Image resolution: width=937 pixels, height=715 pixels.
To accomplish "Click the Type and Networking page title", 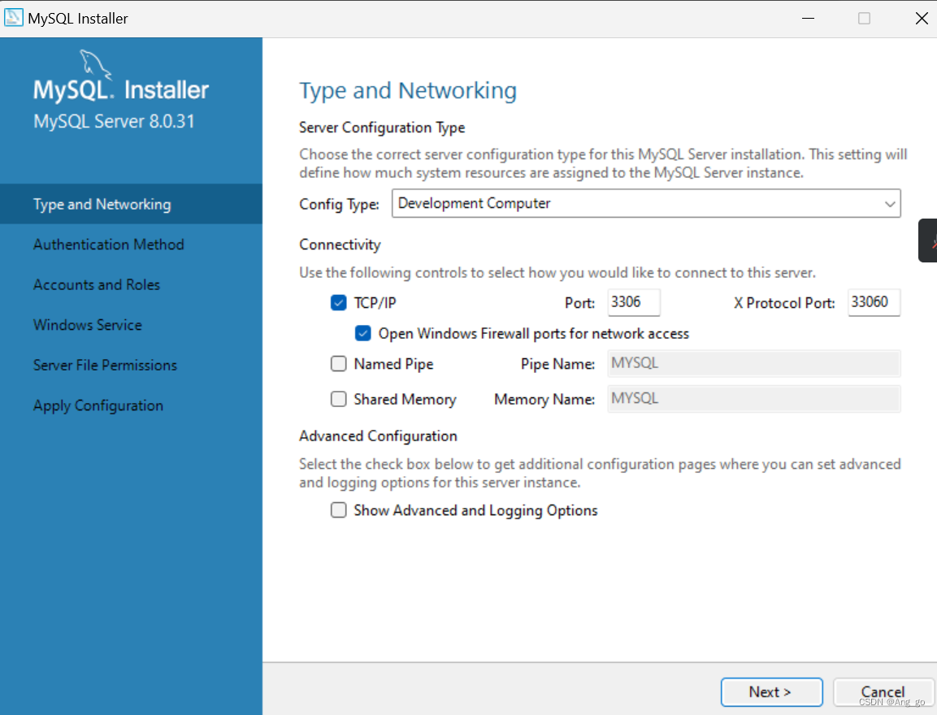I will [x=407, y=91].
